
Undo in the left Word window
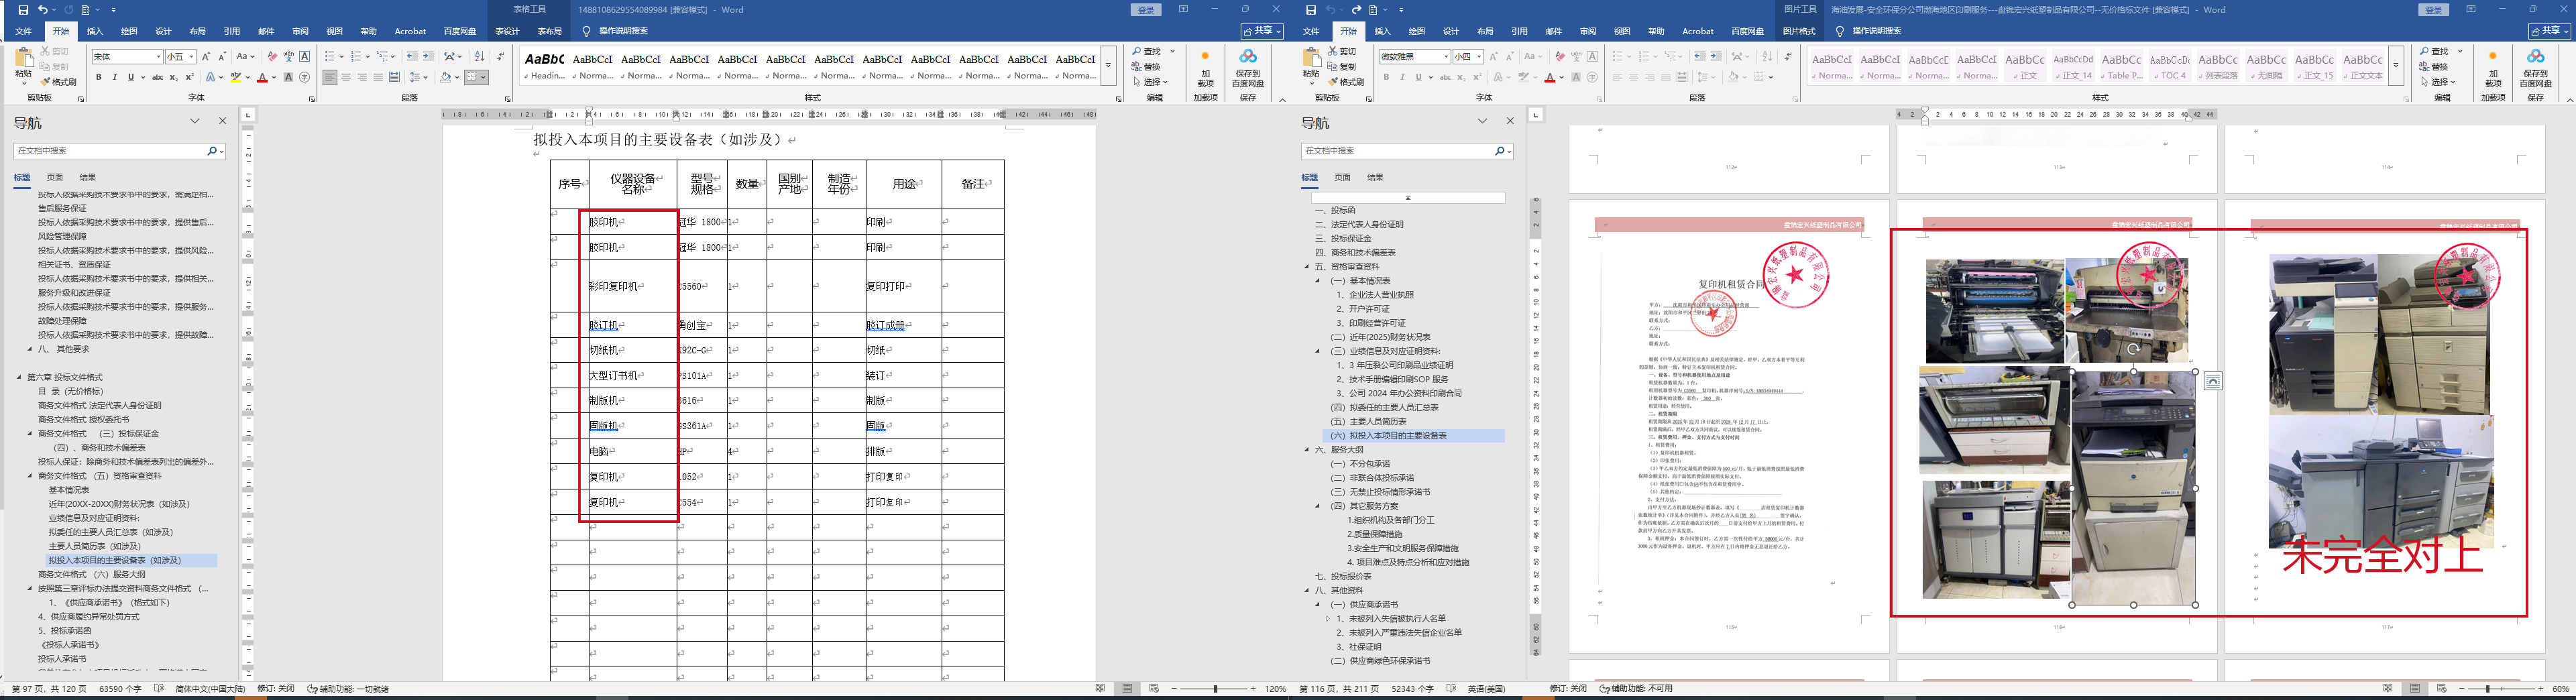click(42, 10)
